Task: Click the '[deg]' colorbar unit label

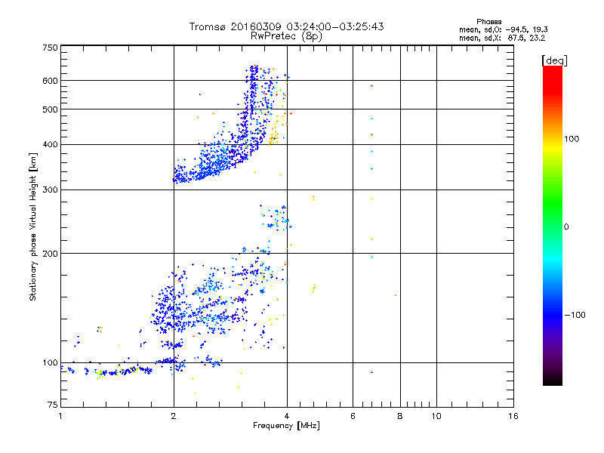Action: coord(554,61)
